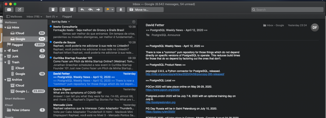Expand the Sent mailbox triangle
Image resolution: width=326 pixels, height=118 pixels.
pyautogui.click(x=5, y=51)
